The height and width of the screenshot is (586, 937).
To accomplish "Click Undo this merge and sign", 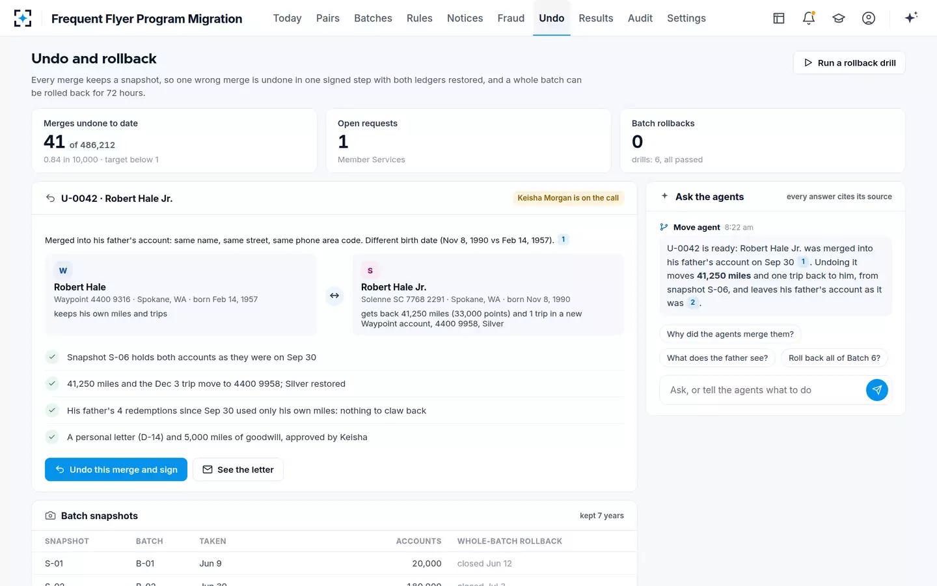I will coord(116,469).
